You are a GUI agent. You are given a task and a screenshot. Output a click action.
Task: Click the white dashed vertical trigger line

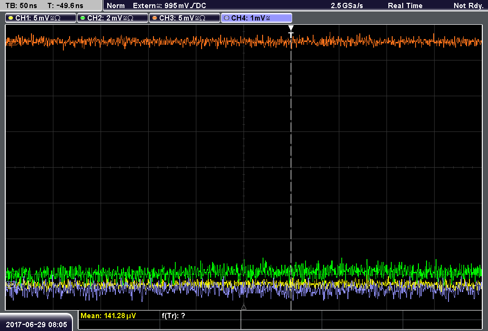[291, 174]
